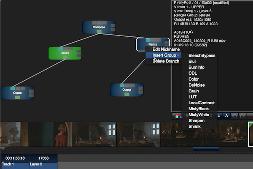Insert a Blur group
Viewport: 253px width, 169px height.
192,61
